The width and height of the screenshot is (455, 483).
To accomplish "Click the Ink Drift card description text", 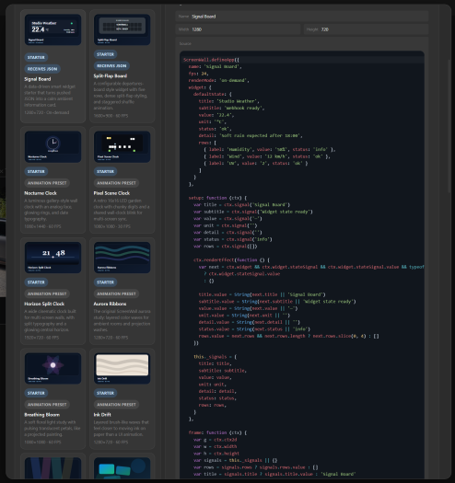I will coord(122,429).
